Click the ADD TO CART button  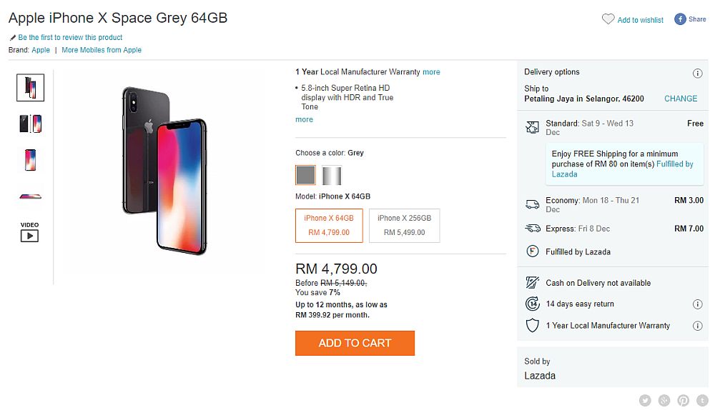[355, 343]
